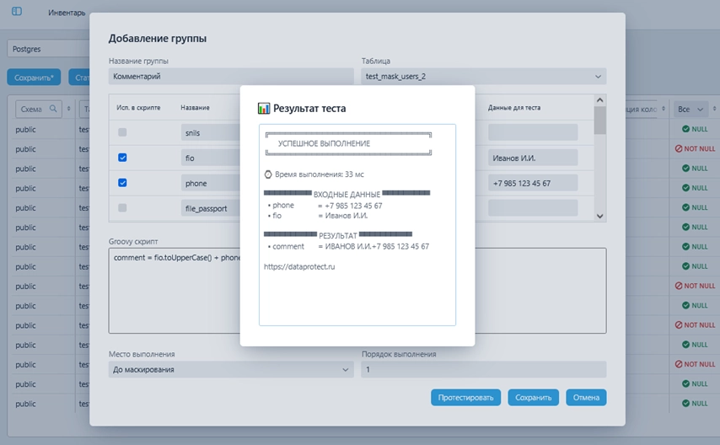Viewport: 720px width, 445px height.
Task: Click Сохранить in the dialog footer
Action: 533,397
